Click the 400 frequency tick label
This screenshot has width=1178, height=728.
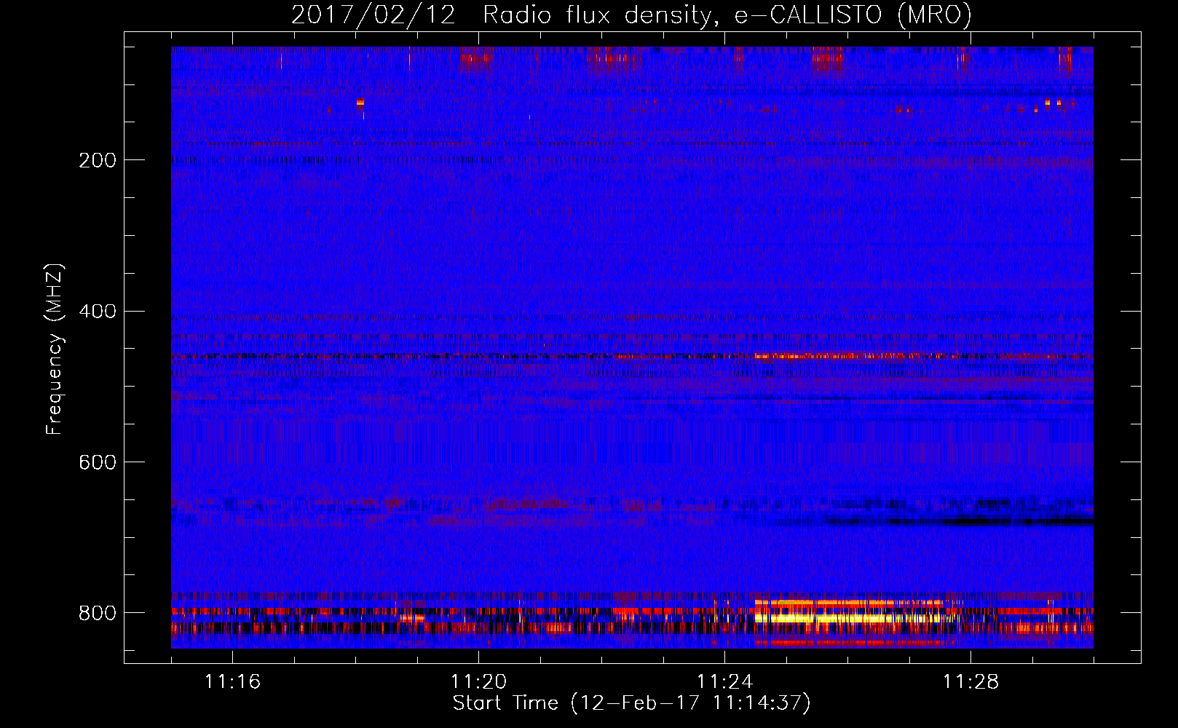coord(98,312)
